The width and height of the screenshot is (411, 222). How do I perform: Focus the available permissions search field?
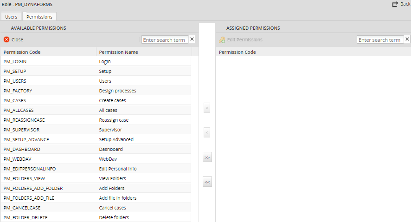[x=165, y=40]
